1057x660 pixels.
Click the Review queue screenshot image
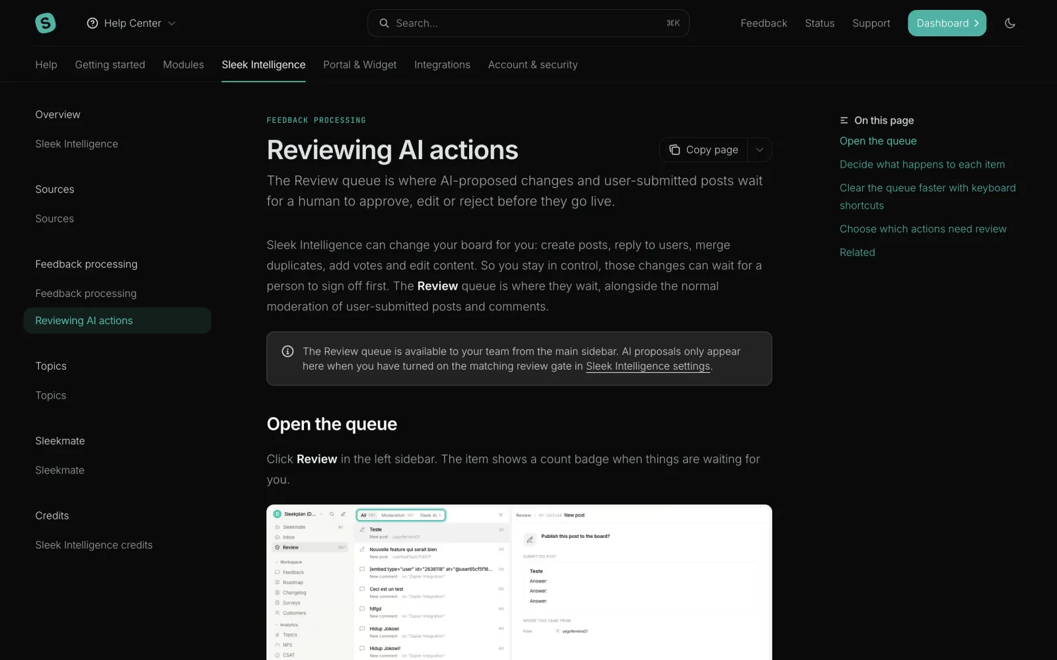[x=519, y=582]
